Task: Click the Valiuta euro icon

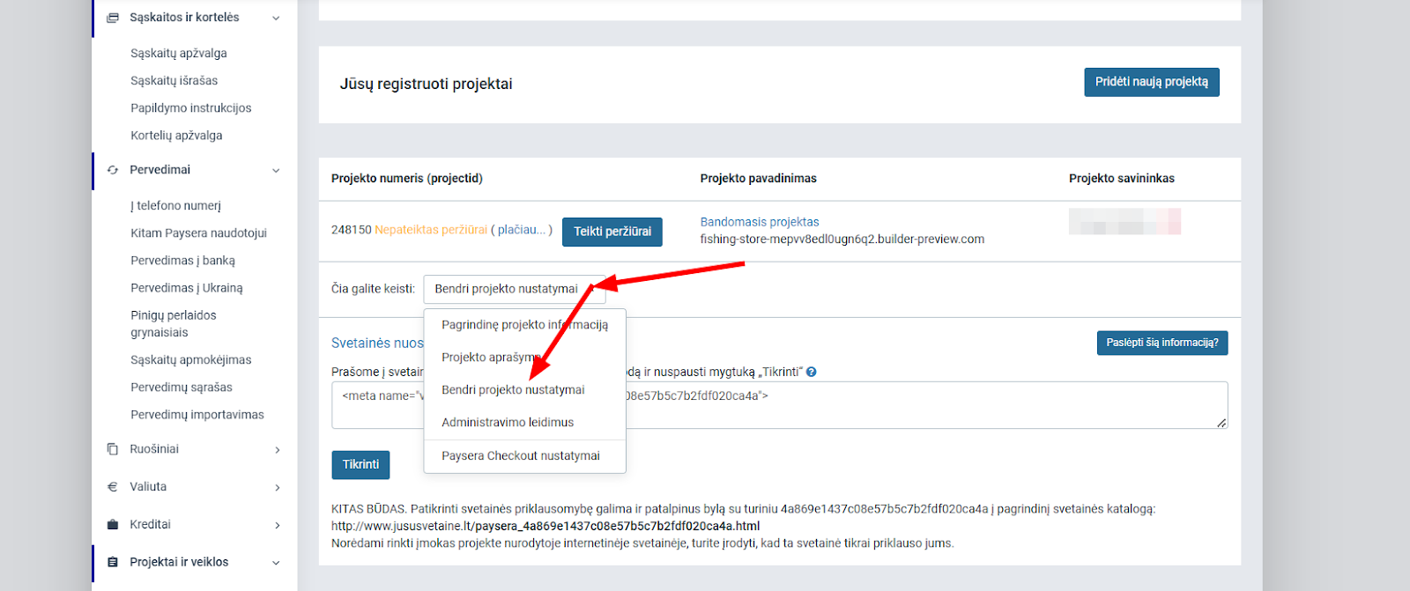Action: pyautogui.click(x=113, y=487)
